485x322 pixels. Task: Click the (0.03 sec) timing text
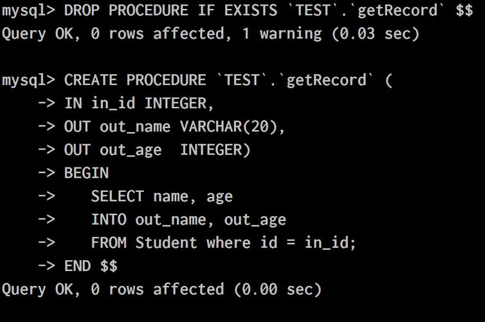click(x=376, y=33)
